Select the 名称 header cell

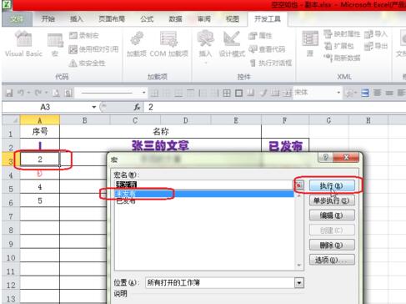[x=161, y=131]
